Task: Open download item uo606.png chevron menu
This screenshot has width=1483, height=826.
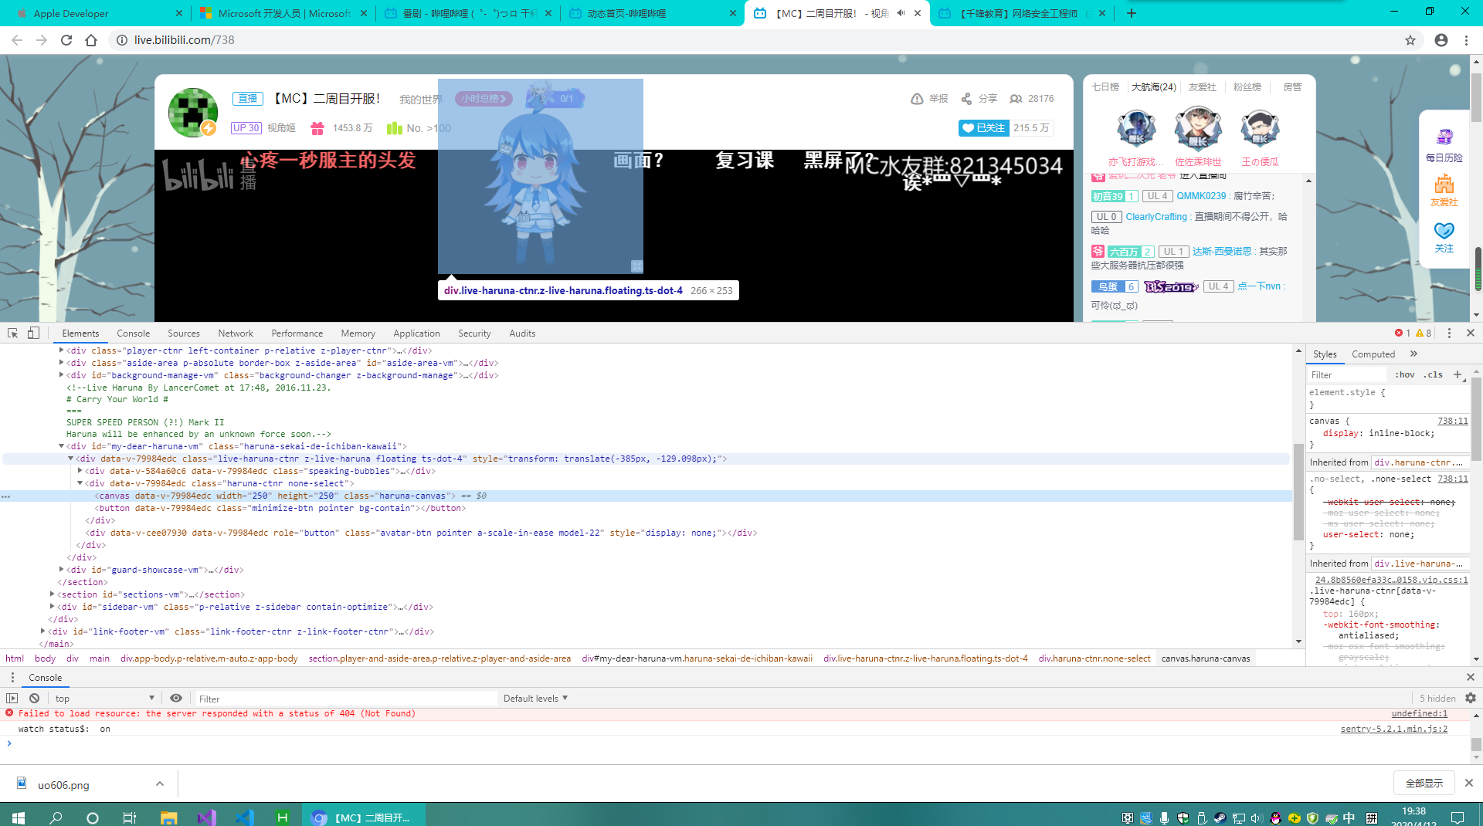Action: tap(160, 784)
